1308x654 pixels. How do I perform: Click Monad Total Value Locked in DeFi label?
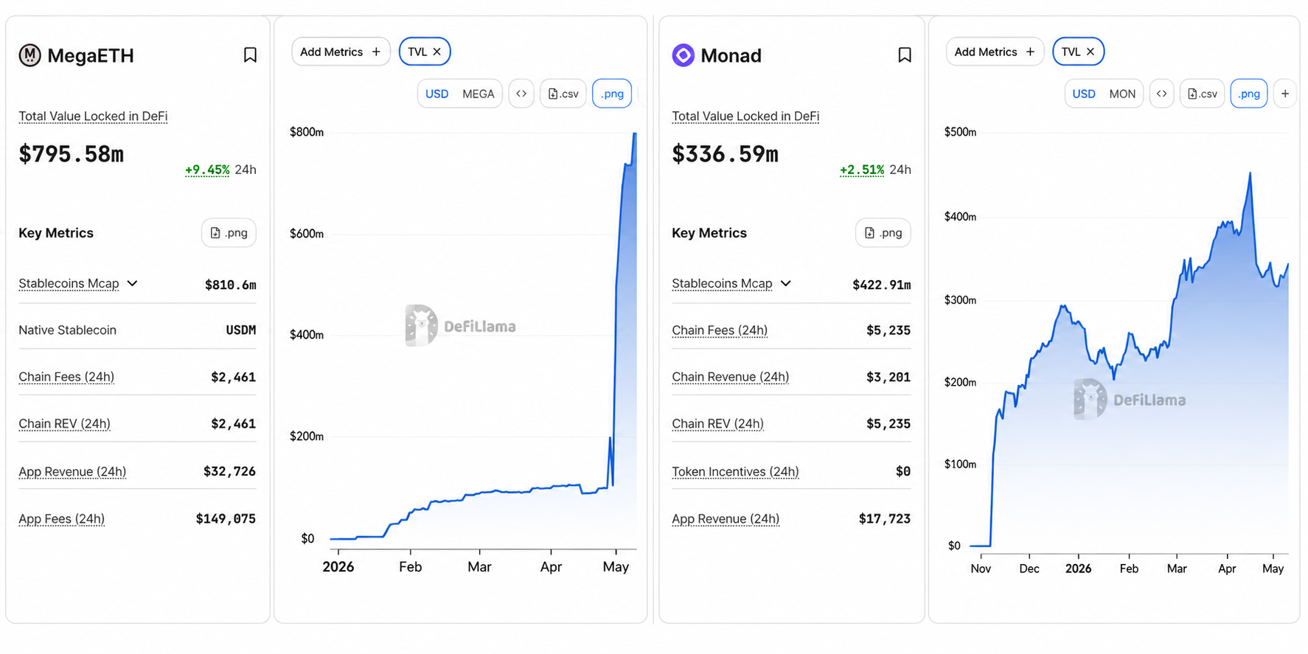(x=745, y=116)
